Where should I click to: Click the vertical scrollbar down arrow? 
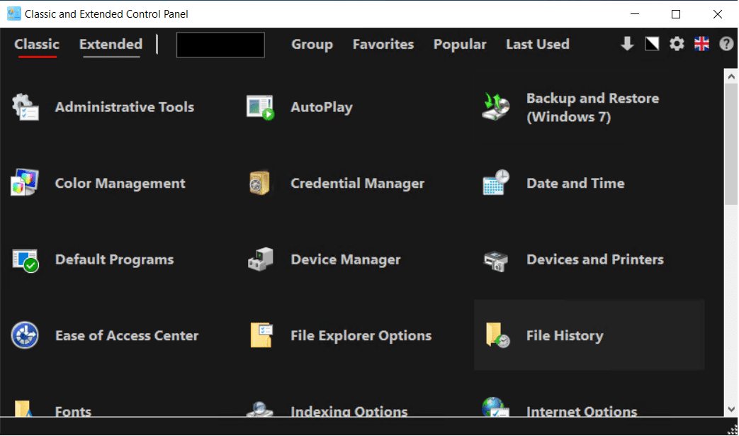point(731,409)
